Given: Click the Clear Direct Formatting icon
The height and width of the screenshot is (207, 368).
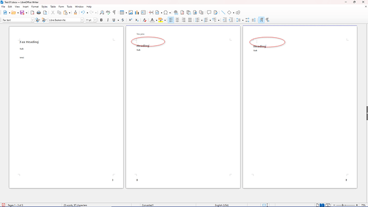Looking at the screenshot, I should click(x=145, y=20).
